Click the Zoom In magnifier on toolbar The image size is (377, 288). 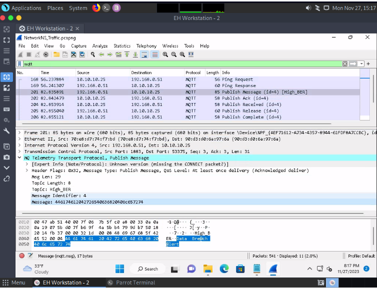165,54
